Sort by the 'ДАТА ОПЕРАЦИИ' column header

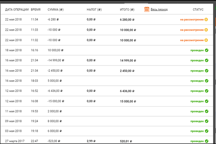tap(15, 10)
